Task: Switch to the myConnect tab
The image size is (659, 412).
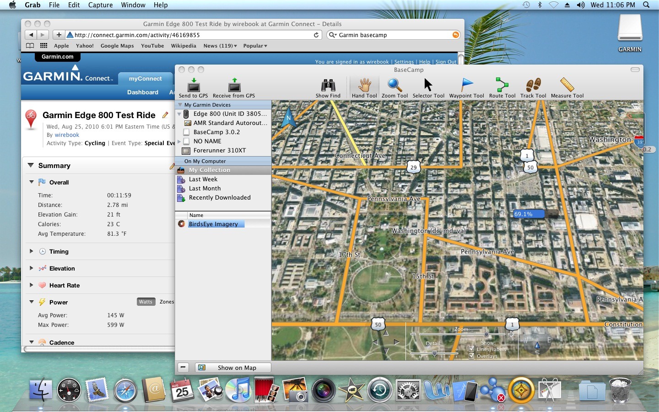Action: tap(145, 79)
